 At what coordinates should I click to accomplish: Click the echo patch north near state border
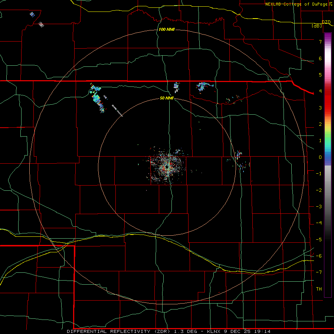pos(176,87)
